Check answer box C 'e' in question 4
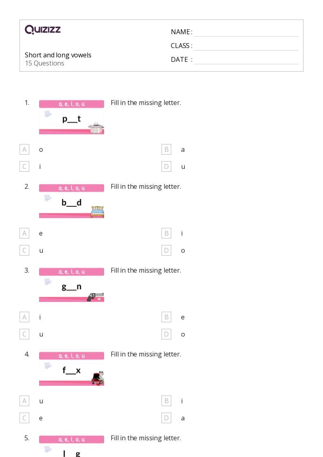The width and height of the screenshot is (323, 457). pyautogui.click(x=24, y=418)
